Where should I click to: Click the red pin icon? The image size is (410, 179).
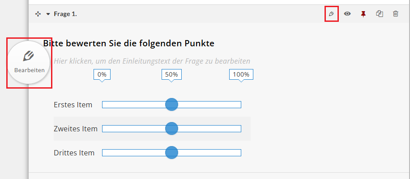click(x=363, y=14)
